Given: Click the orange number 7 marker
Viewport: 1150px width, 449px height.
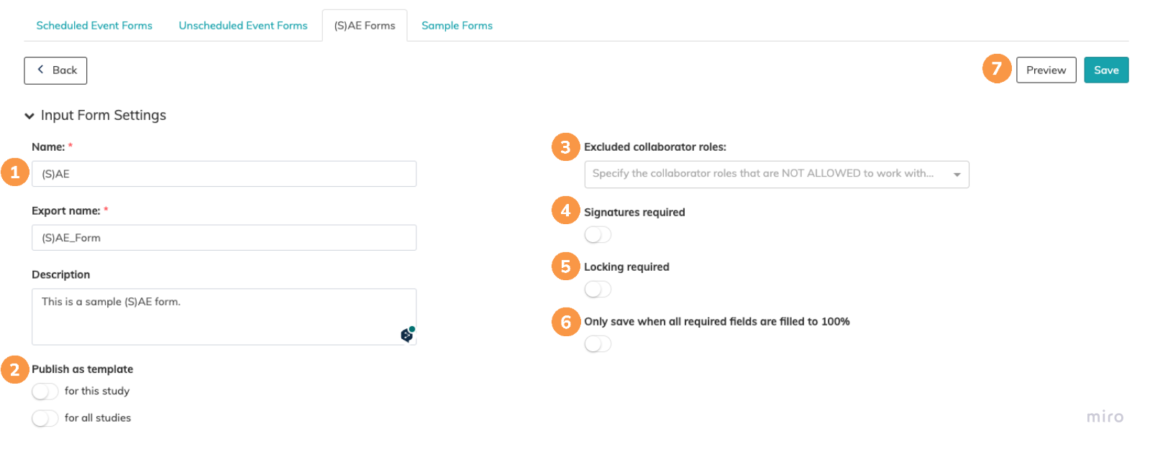Looking at the screenshot, I should (996, 69).
